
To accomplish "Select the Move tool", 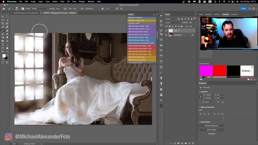I will click(3, 17).
